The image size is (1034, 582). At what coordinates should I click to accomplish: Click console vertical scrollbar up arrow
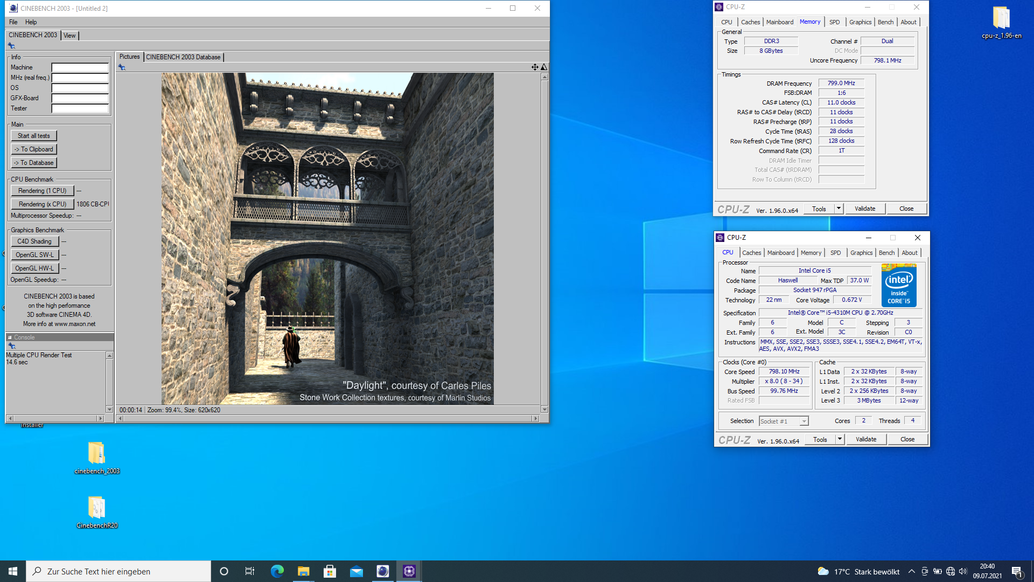[109, 356]
